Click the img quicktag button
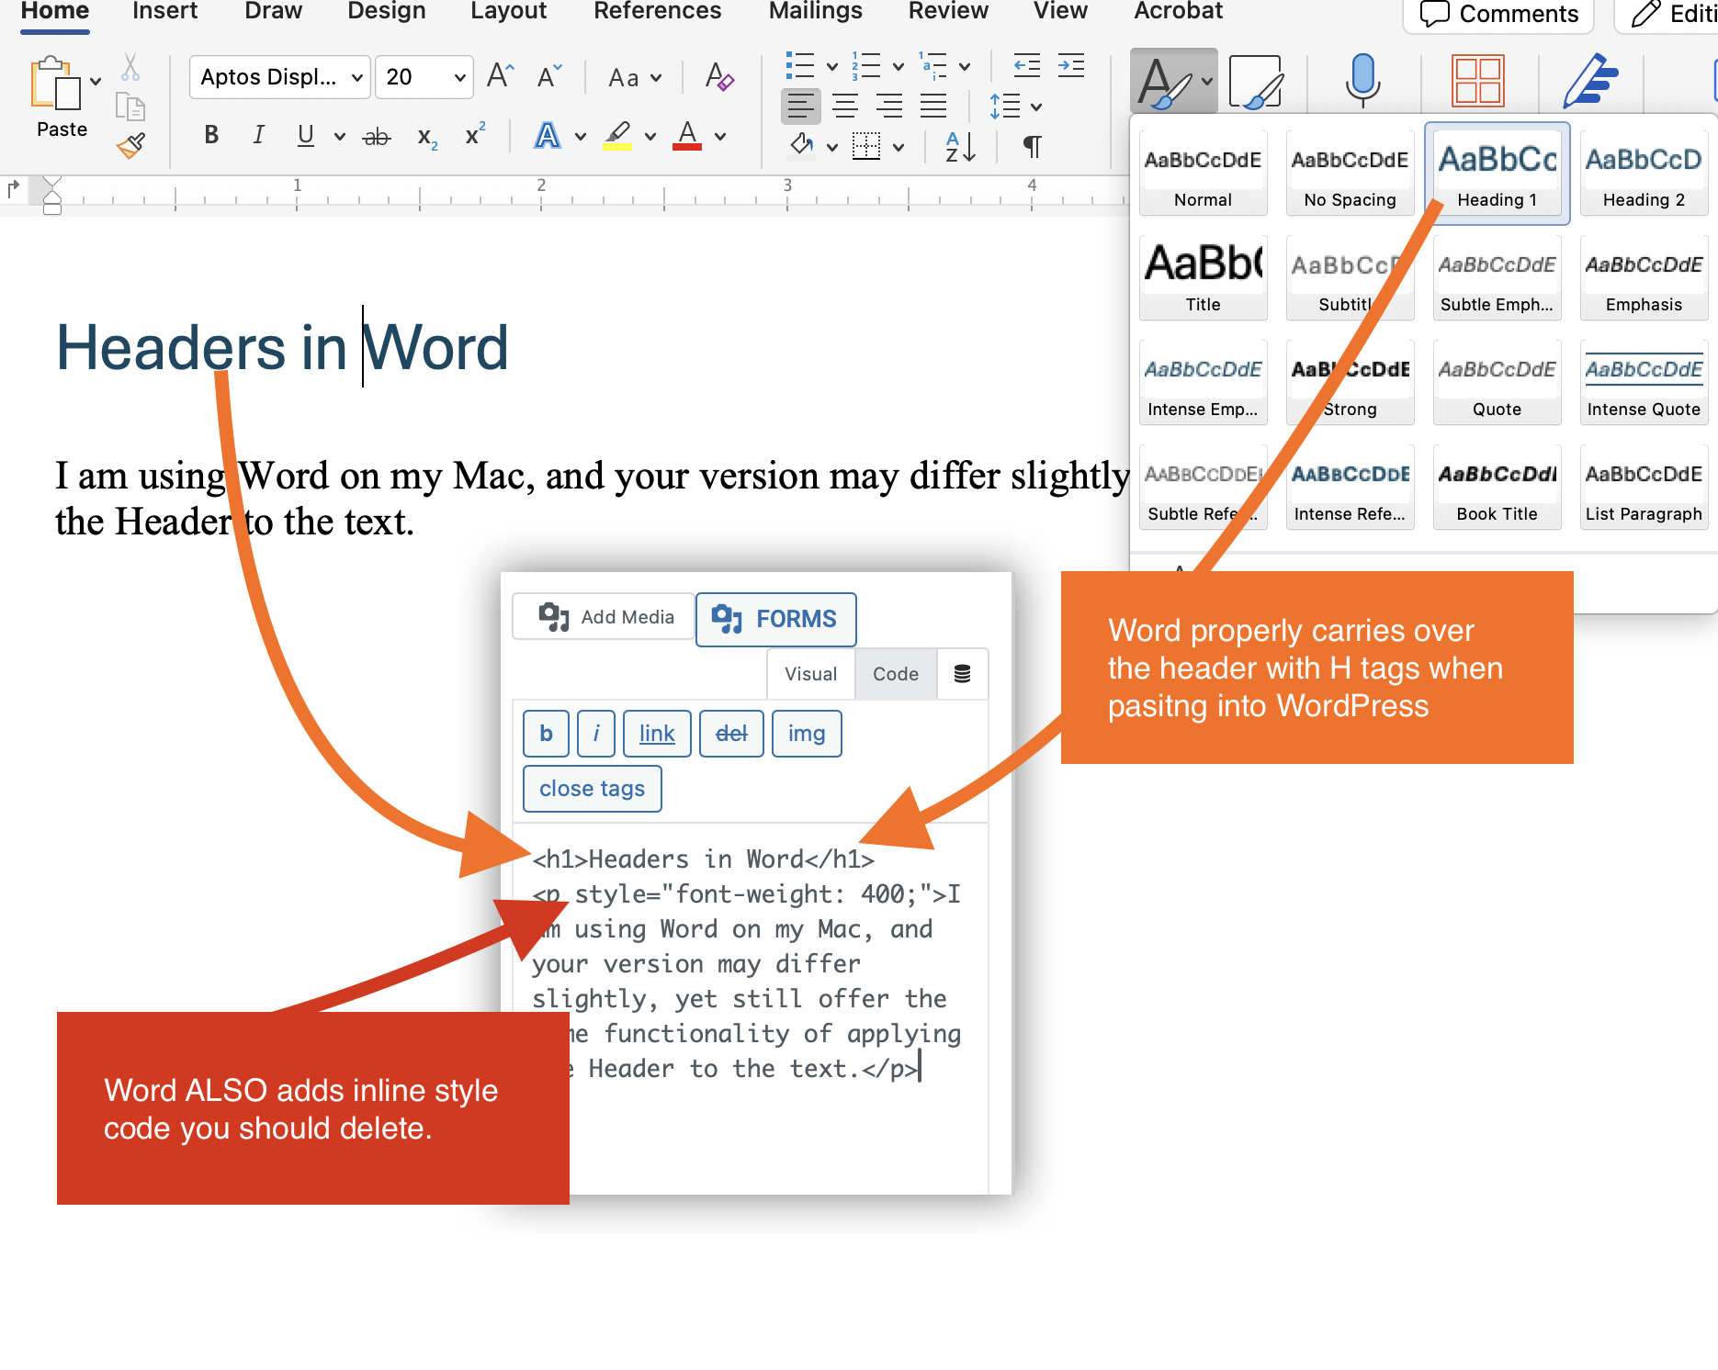Image resolution: width=1718 pixels, height=1370 pixels. (807, 734)
